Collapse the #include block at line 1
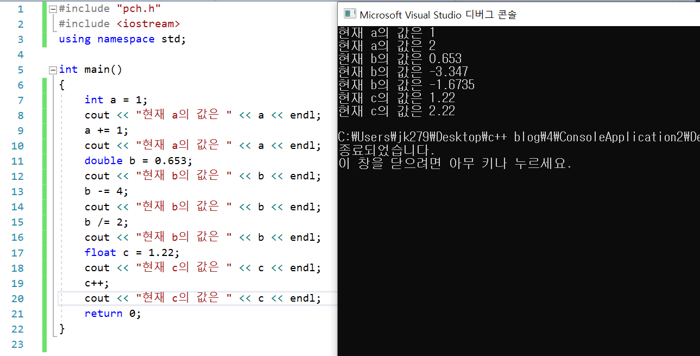700x356 pixels. pyautogui.click(x=53, y=9)
